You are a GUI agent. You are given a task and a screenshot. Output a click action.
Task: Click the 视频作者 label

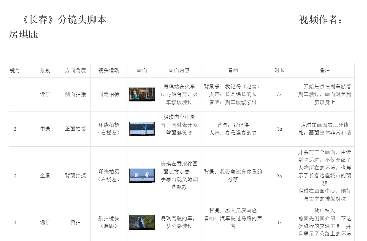tap(321, 20)
